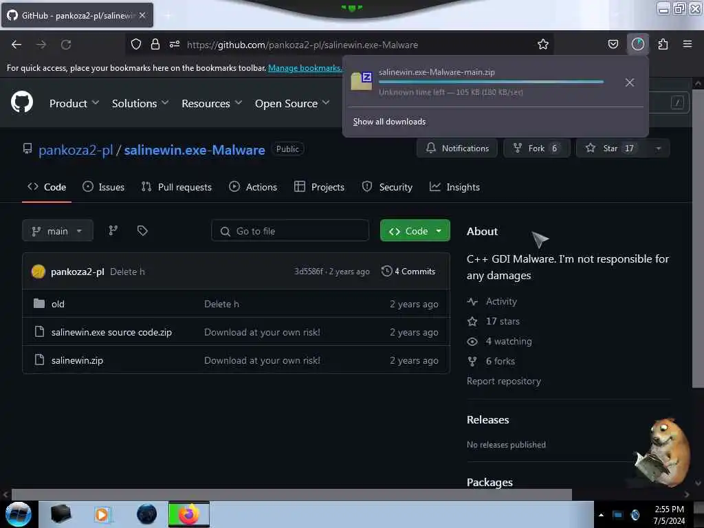Star the salinewin.exe-Malware repository
This screenshot has width=704, height=528.
pos(613,148)
